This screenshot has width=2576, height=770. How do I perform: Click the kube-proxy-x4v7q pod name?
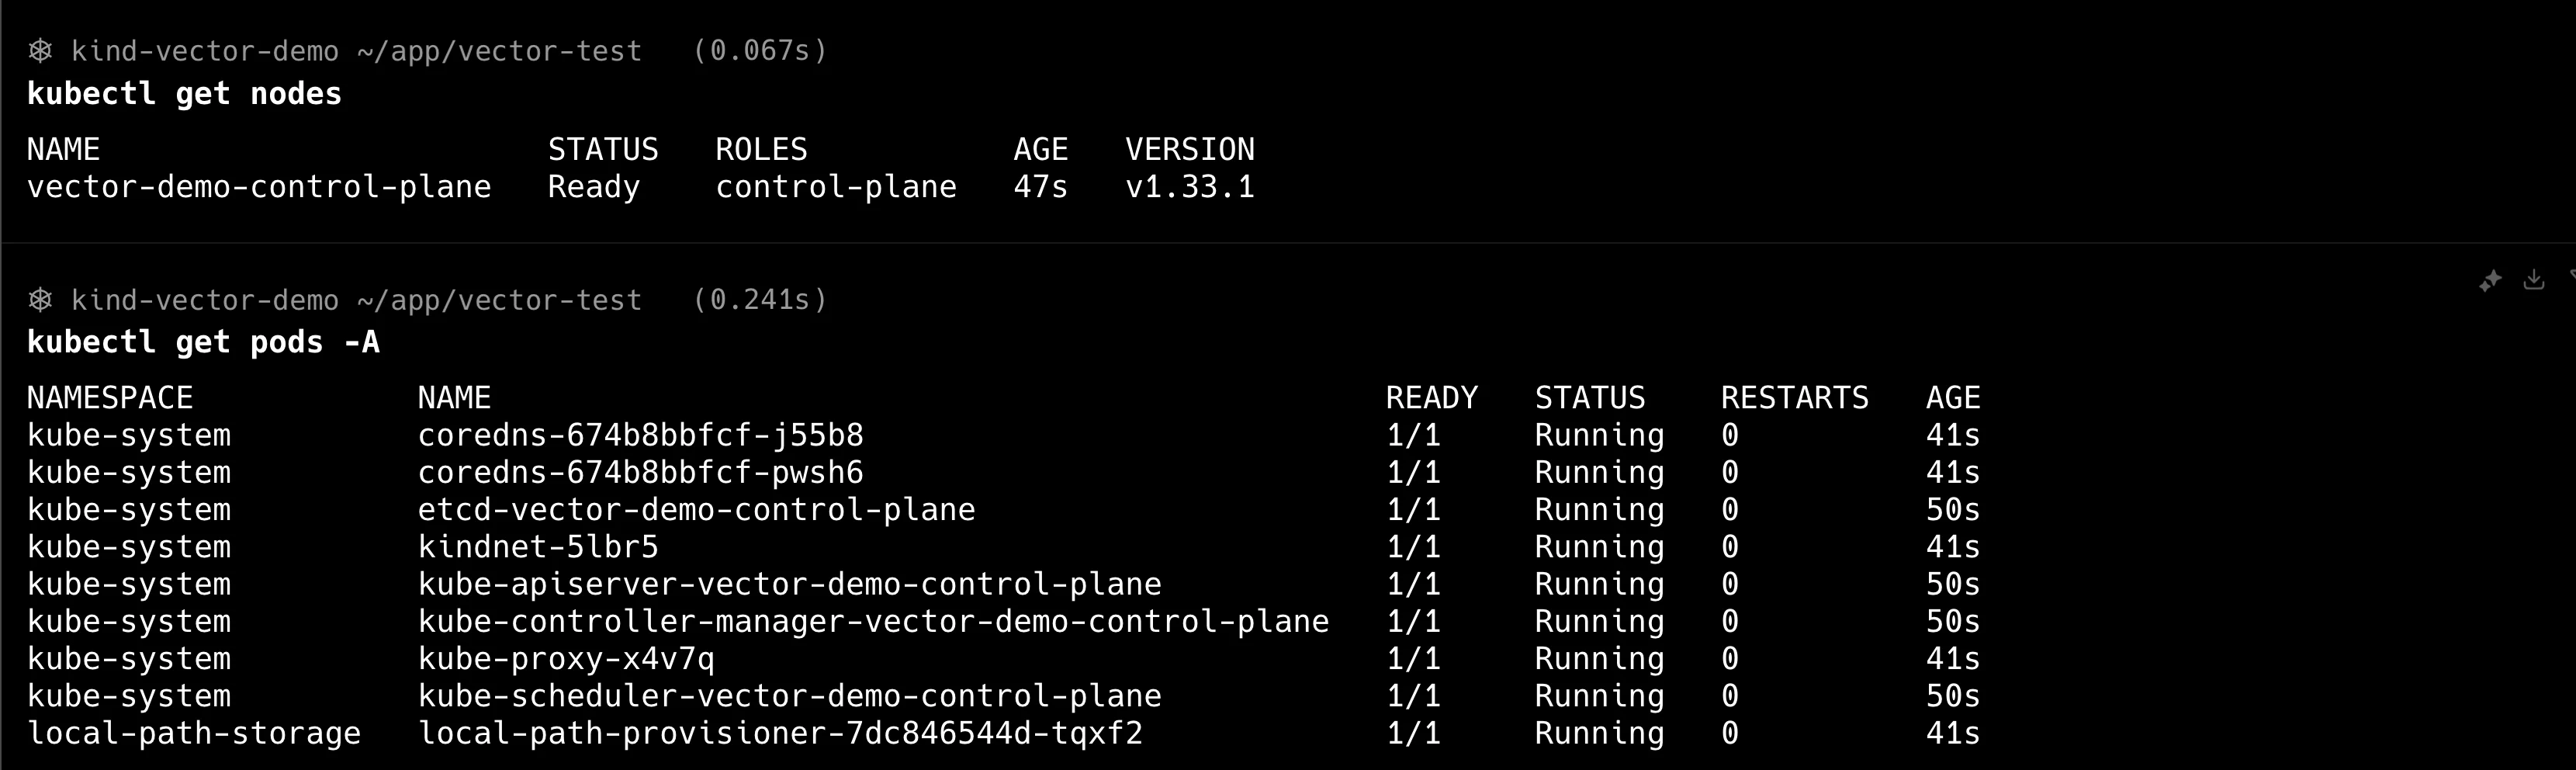coord(566,659)
